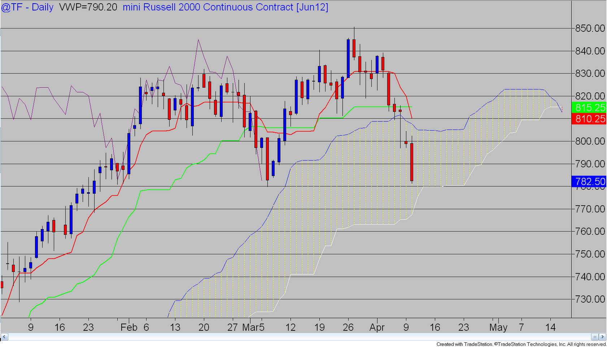Click the 12 date axis label
The width and height of the screenshot is (607, 347).
(x=291, y=328)
